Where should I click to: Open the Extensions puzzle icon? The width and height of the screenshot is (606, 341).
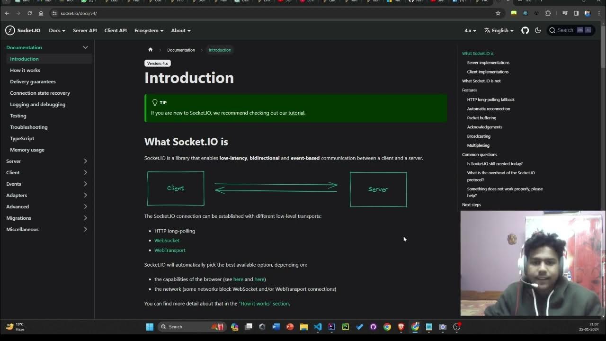(x=548, y=13)
